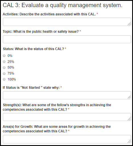Click the resize grip on the Strength(s) text area
The height and width of the screenshot is (146, 133).
tap(129, 119)
